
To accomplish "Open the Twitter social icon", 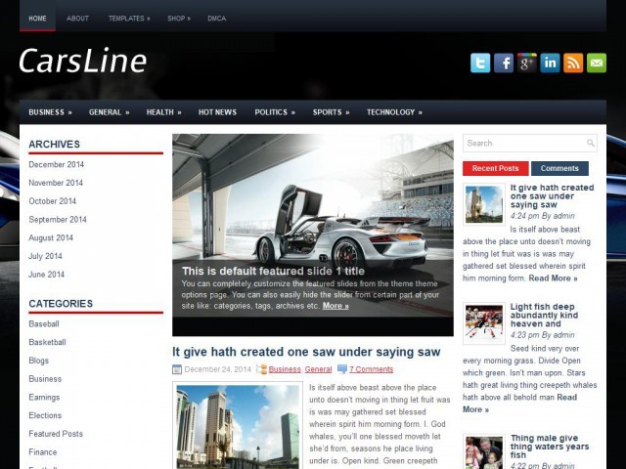I will point(480,63).
